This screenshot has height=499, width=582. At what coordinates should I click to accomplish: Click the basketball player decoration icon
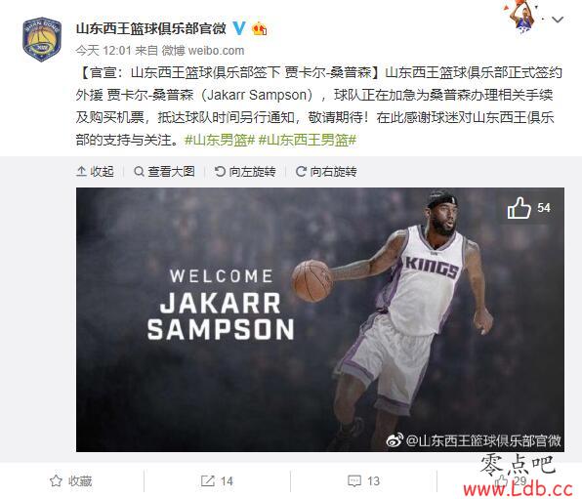(x=522, y=16)
